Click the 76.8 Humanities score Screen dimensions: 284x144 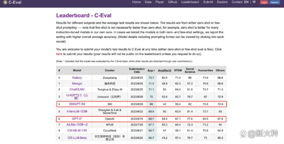click(x=206, y=84)
